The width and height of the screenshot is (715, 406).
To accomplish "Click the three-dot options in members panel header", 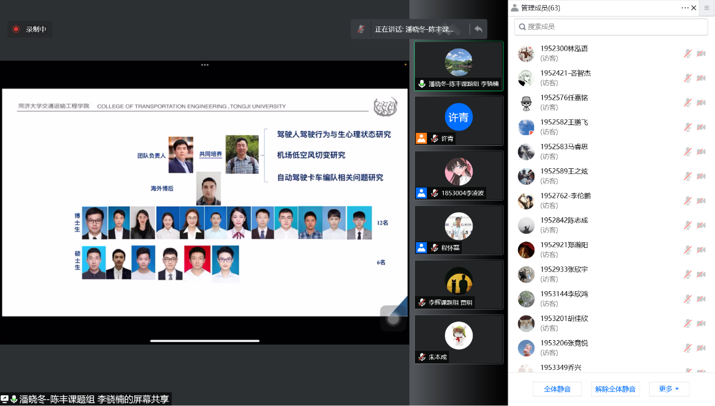I will (x=685, y=8).
